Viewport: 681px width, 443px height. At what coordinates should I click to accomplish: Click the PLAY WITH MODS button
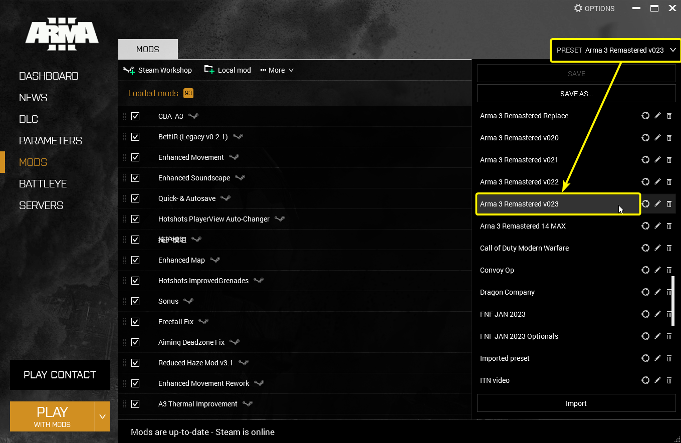(52, 416)
